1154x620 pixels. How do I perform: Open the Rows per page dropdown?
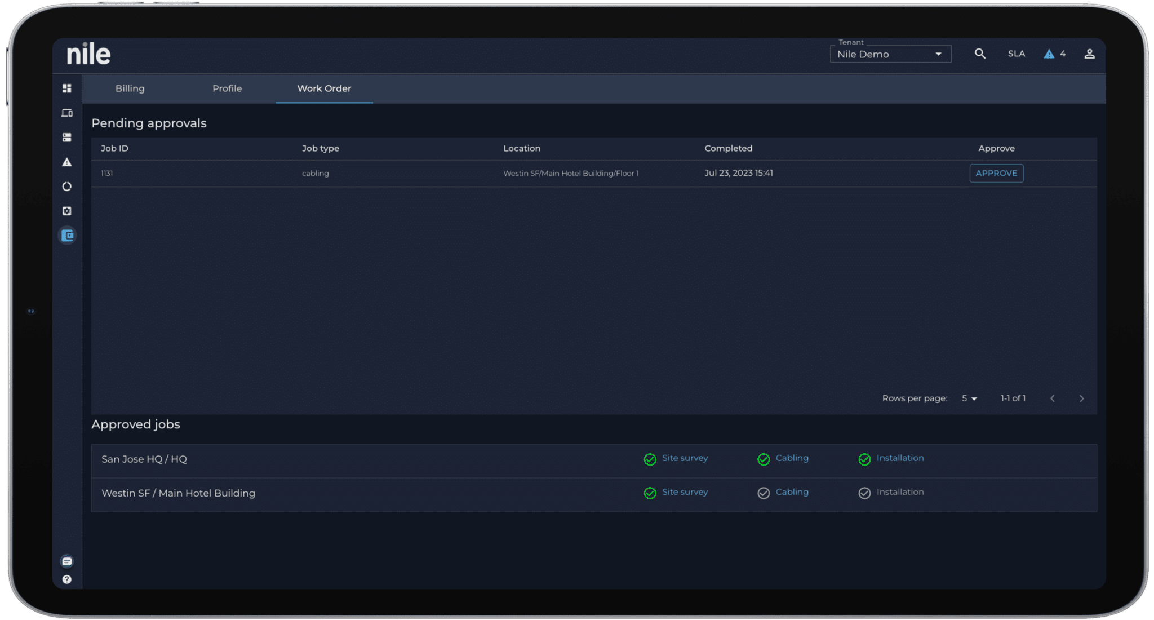pos(969,398)
